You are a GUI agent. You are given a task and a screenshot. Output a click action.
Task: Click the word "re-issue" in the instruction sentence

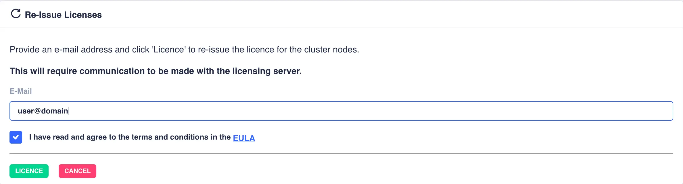click(x=214, y=50)
